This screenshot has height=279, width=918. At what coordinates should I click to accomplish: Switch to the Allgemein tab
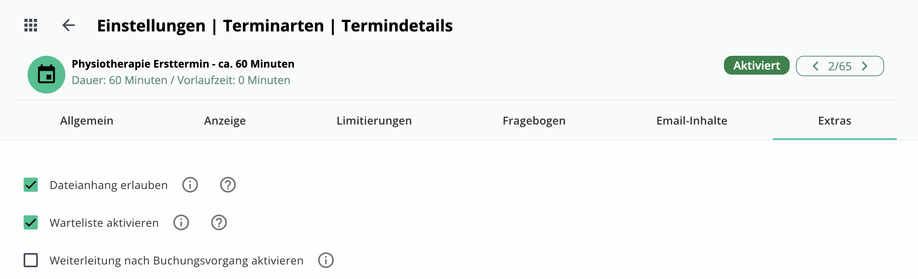coord(87,121)
